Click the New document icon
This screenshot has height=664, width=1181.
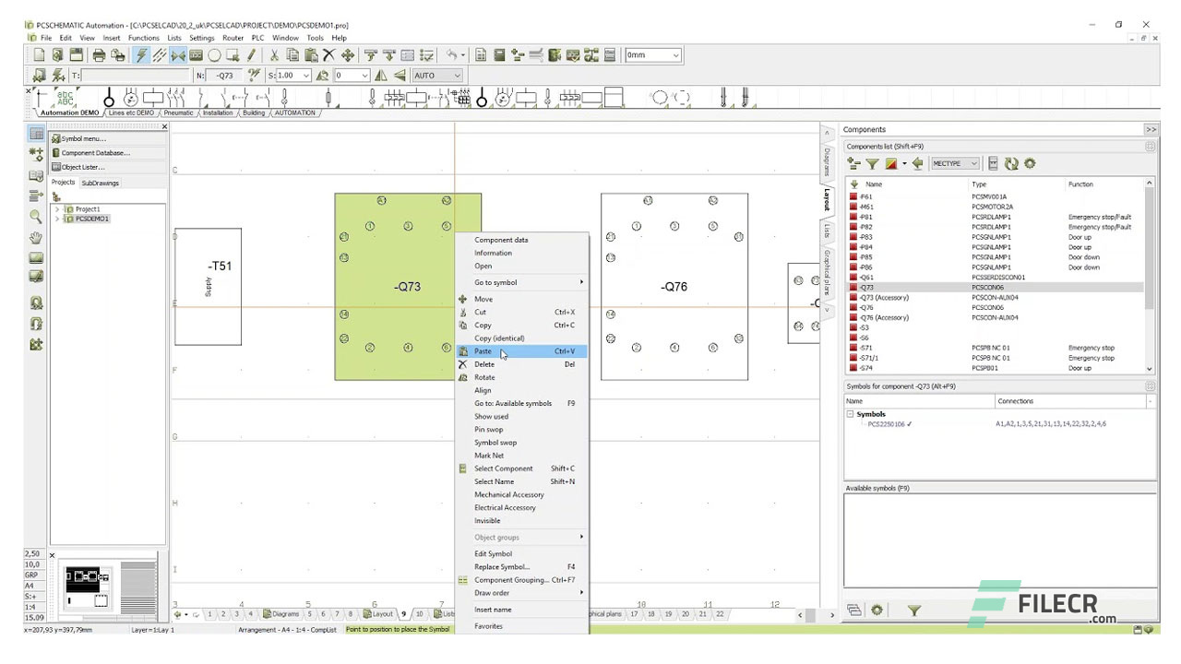click(x=39, y=55)
